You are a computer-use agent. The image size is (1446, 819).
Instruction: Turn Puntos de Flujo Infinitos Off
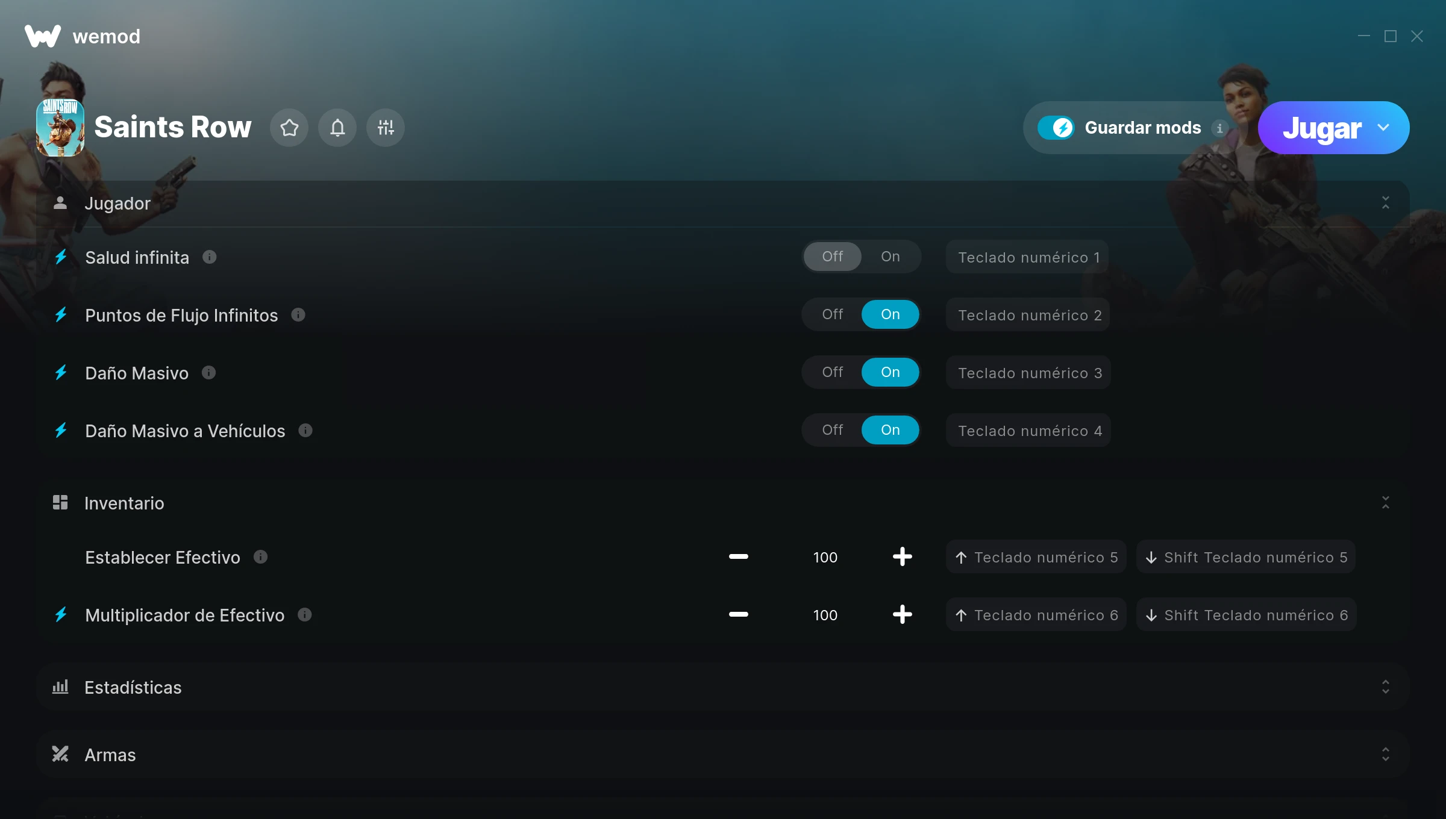click(833, 314)
